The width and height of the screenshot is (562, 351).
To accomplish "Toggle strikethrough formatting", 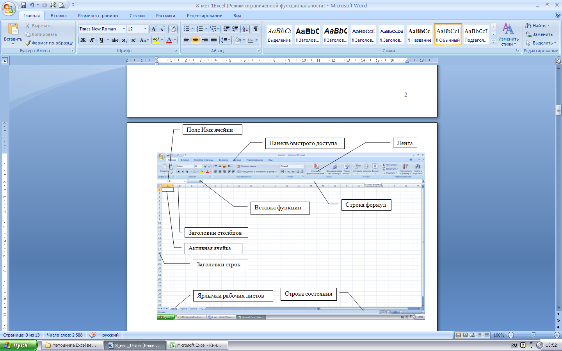I will pos(115,40).
